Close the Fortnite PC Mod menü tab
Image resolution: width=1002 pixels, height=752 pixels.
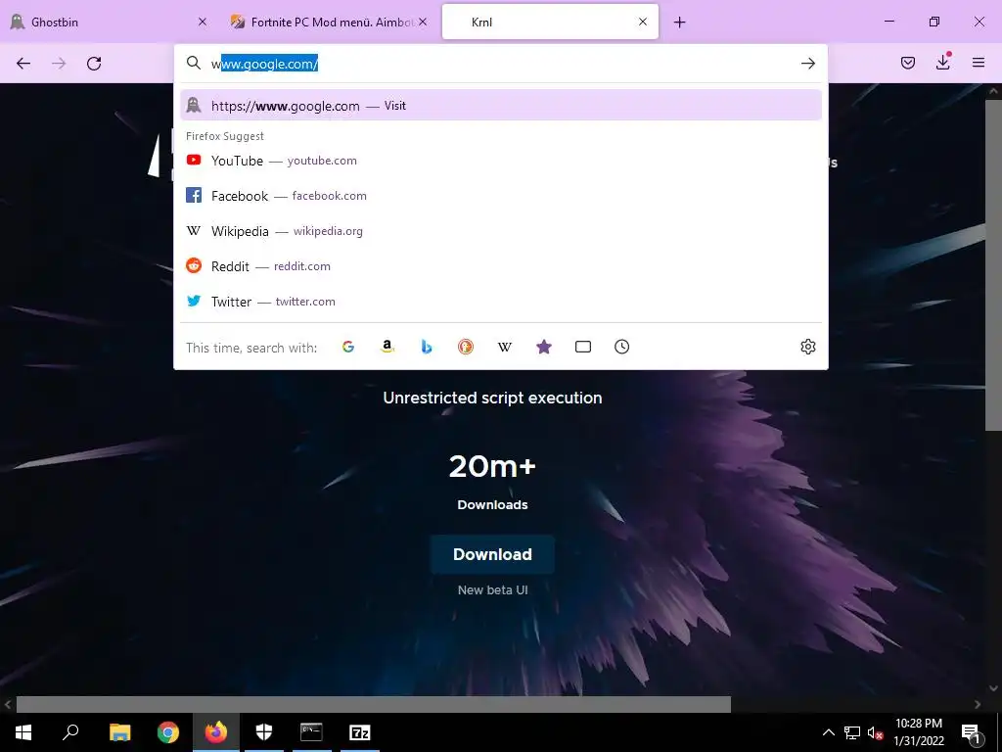point(423,22)
